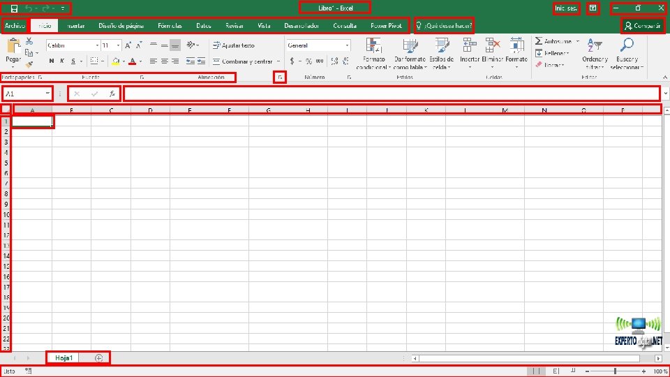Open the text orientation tool
Viewport: 670px width, 377px height.
point(191,45)
